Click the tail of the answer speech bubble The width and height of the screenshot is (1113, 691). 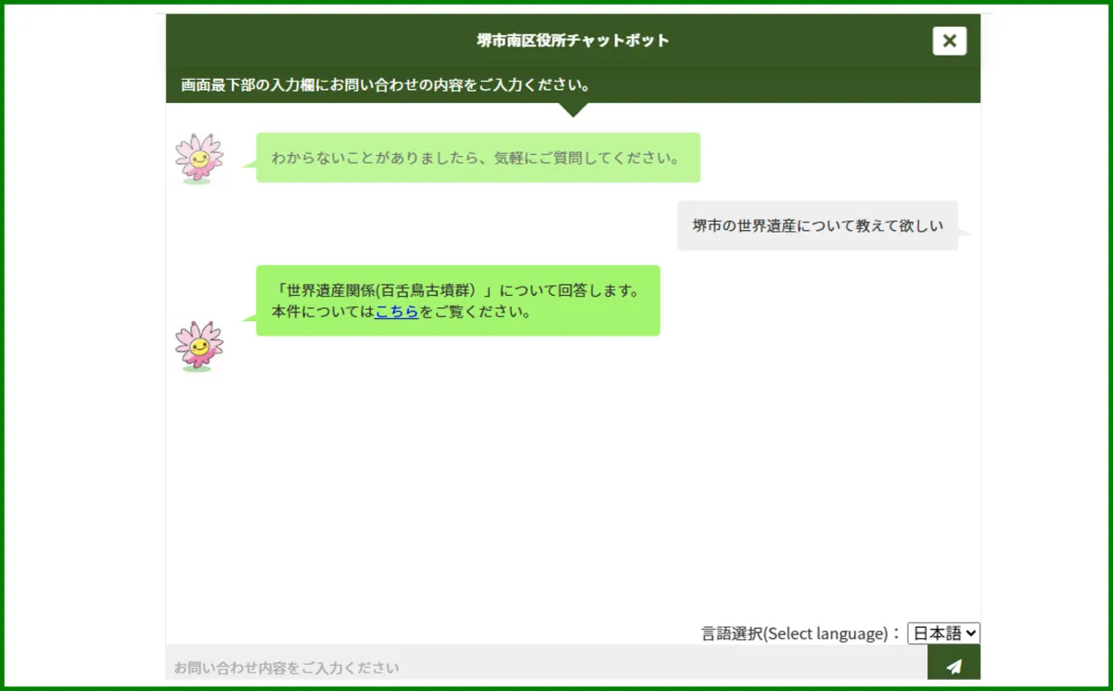click(x=249, y=318)
